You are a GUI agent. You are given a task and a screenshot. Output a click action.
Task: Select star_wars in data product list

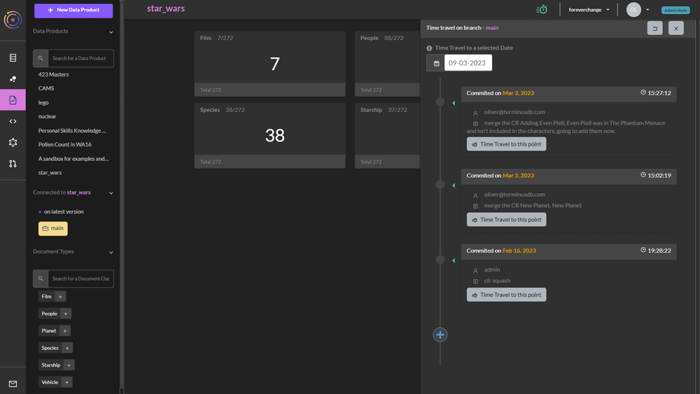[x=50, y=173]
